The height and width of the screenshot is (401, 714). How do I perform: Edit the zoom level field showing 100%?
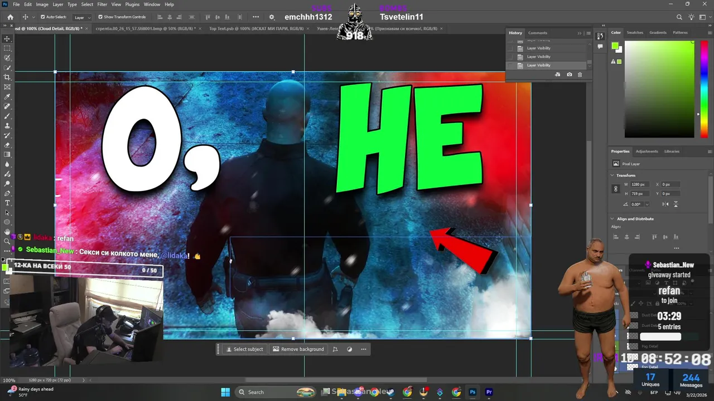point(9,380)
